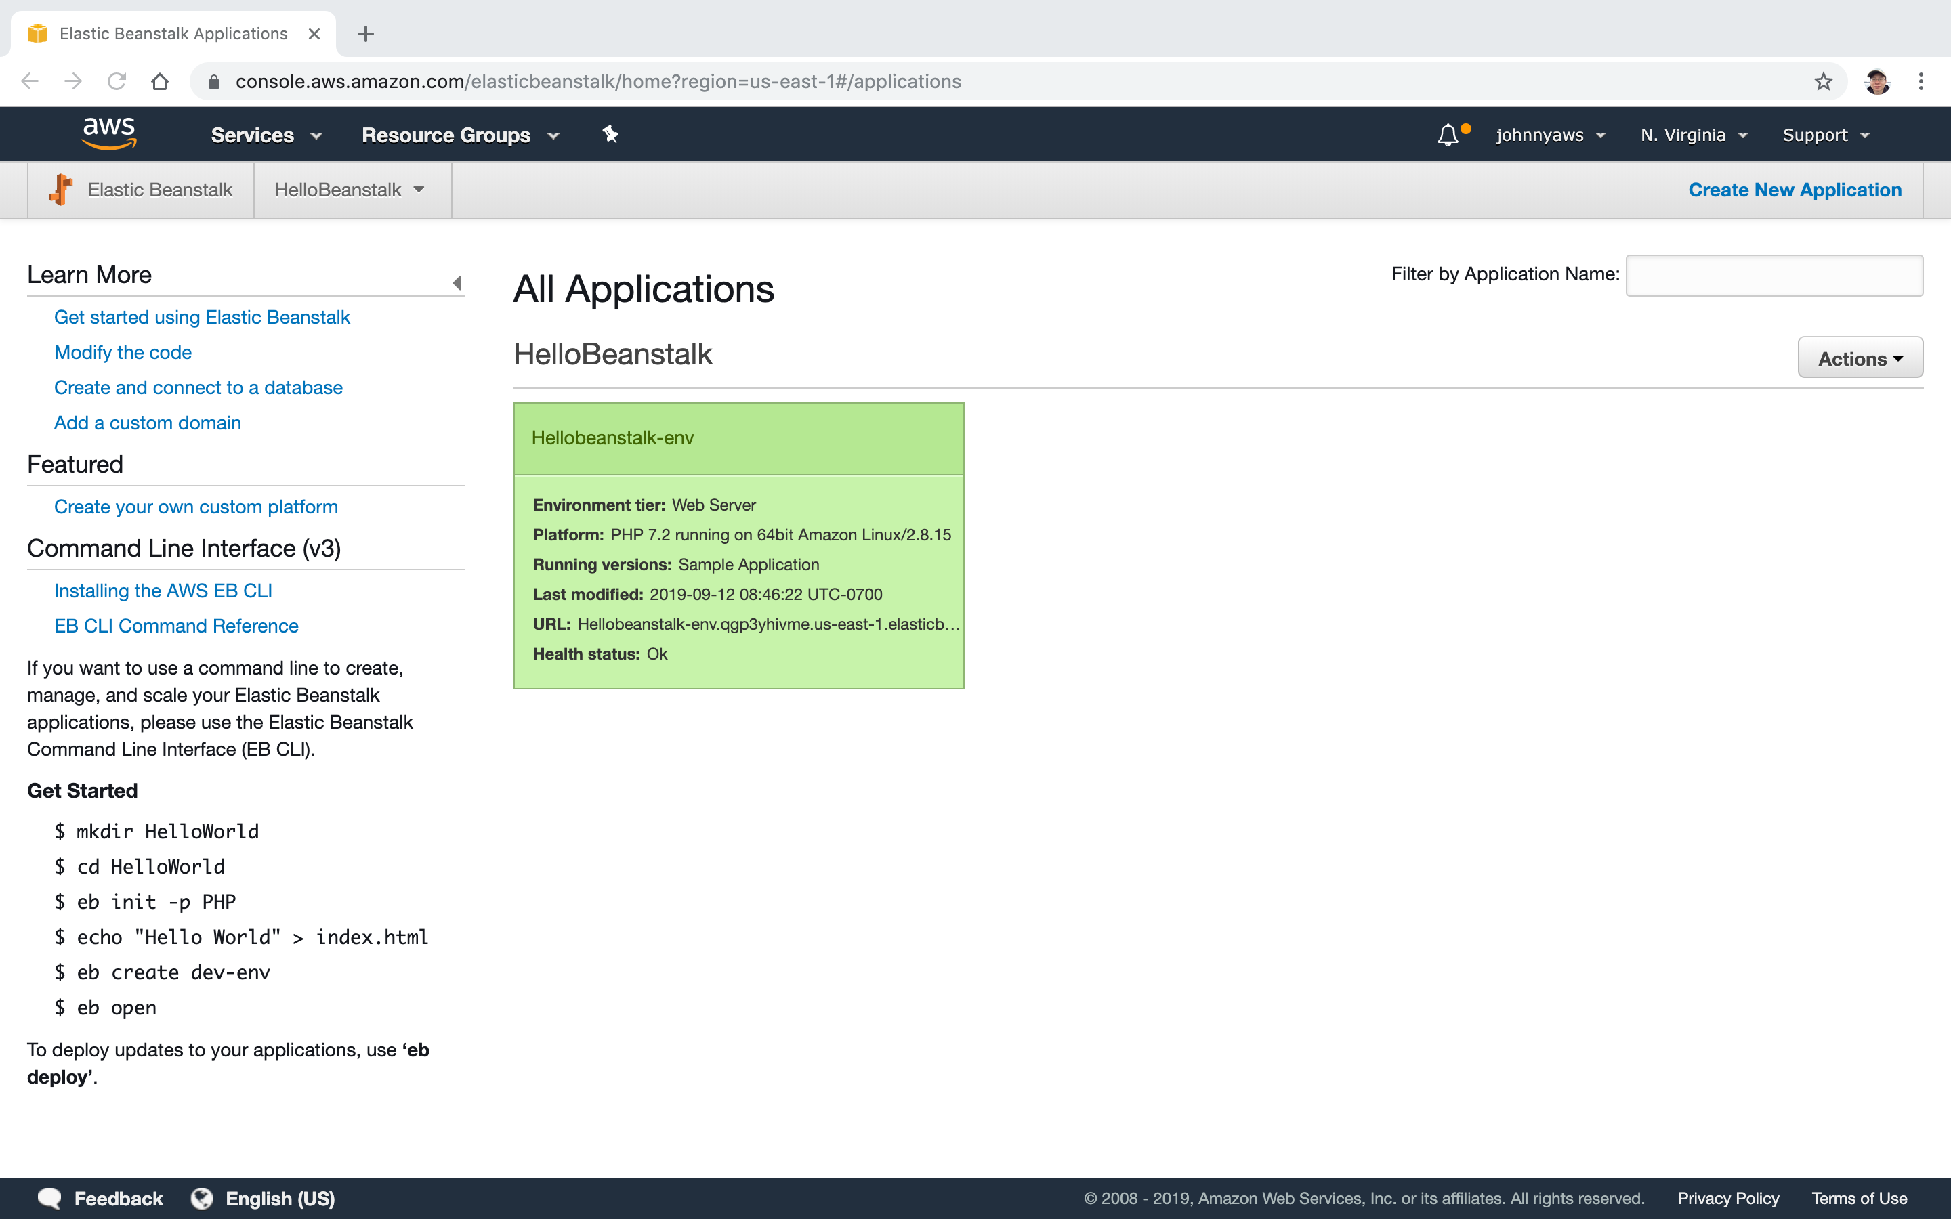Open Add a custom domain link

pos(148,423)
